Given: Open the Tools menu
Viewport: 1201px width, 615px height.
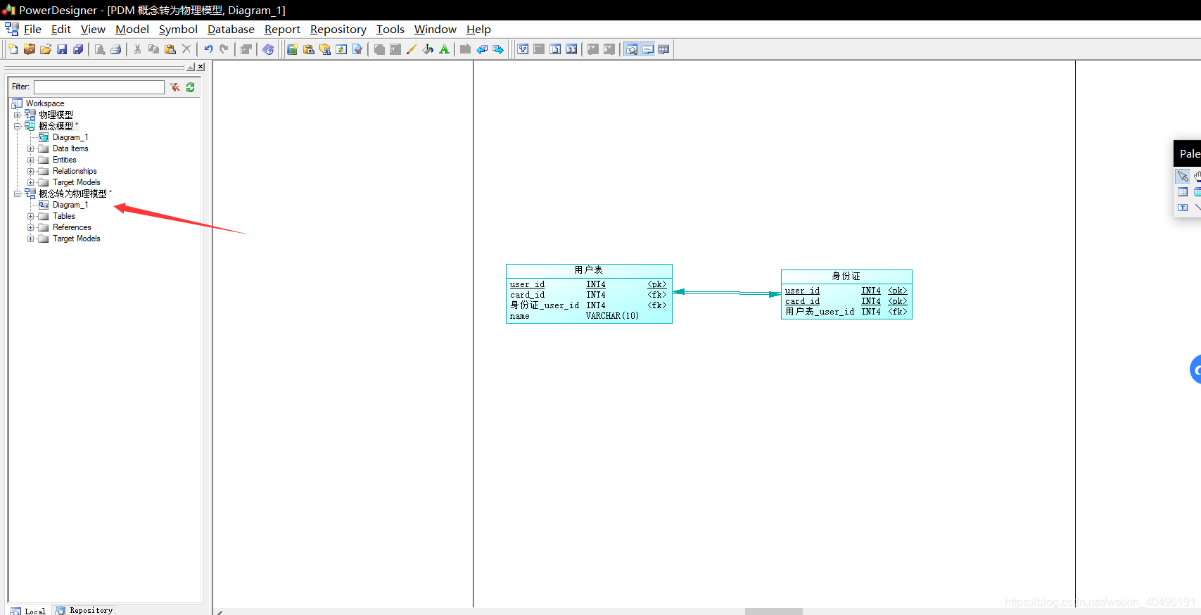Looking at the screenshot, I should [x=390, y=29].
